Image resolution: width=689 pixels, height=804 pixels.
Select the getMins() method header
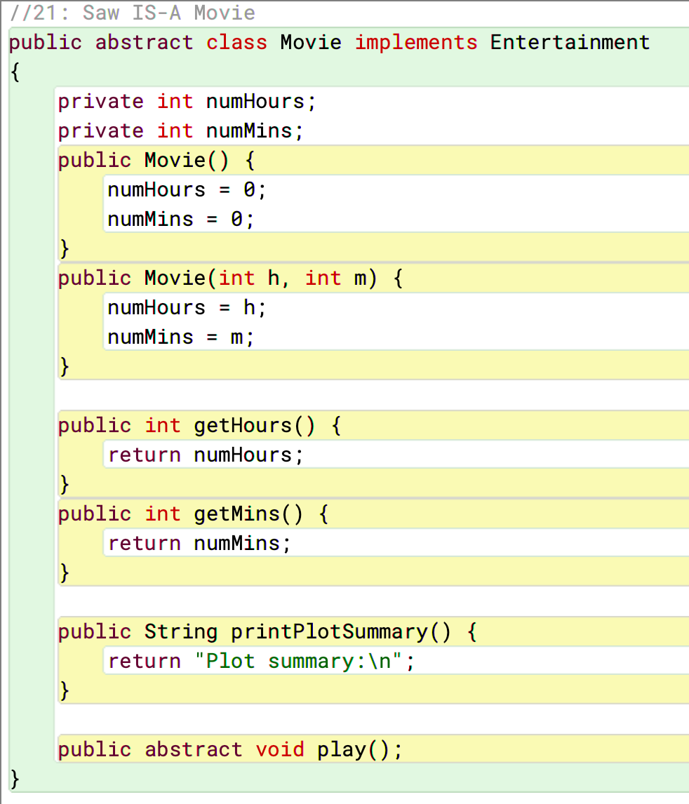pyautogui.click(x=193, y=514)
